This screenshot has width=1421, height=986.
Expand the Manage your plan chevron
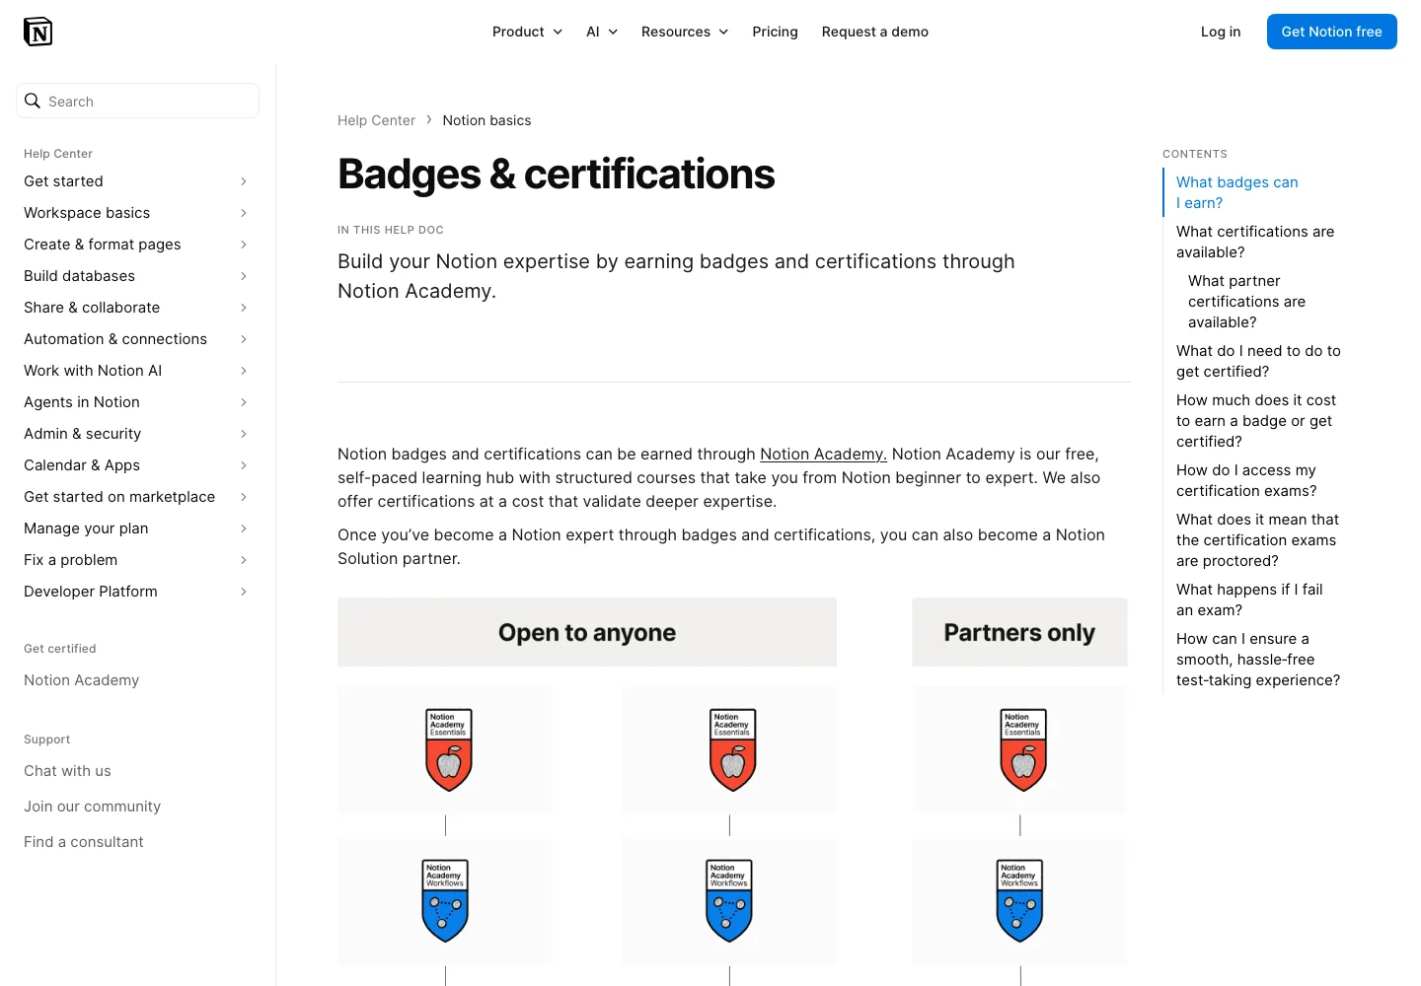[x=244, y=528]
